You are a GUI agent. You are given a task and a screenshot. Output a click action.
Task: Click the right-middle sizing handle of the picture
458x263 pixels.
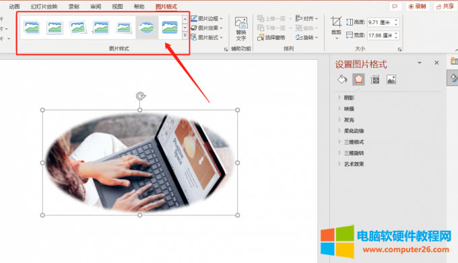point(238,163)
